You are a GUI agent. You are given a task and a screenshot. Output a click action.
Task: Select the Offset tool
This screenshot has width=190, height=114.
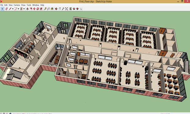31,9
